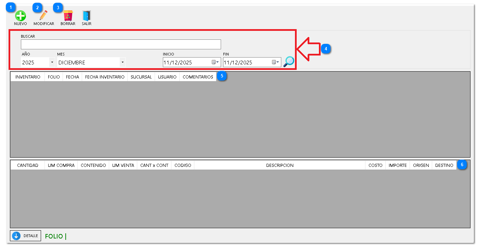Viewport: 477px width, 246px height.
Task: Click the SALIR door icon
Action: pos(87,16)
